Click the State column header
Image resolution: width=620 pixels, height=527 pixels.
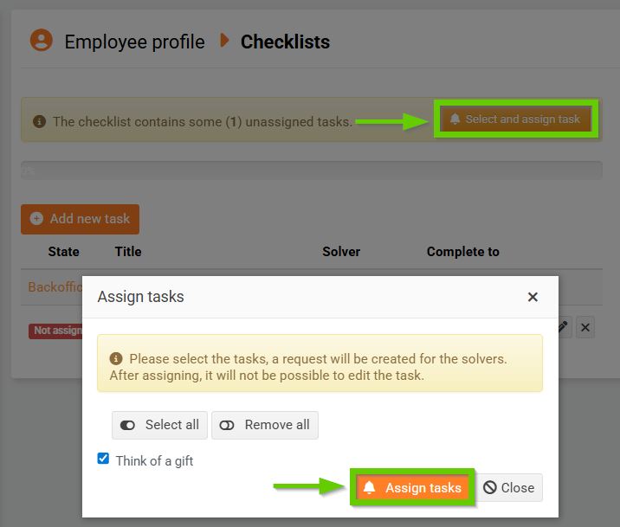63,252
